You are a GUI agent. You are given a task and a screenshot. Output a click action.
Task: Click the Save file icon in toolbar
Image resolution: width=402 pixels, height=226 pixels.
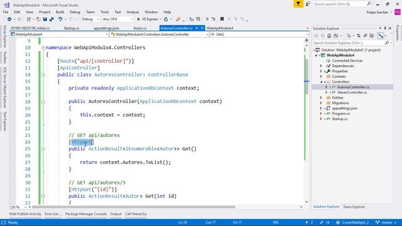(45, 19)
